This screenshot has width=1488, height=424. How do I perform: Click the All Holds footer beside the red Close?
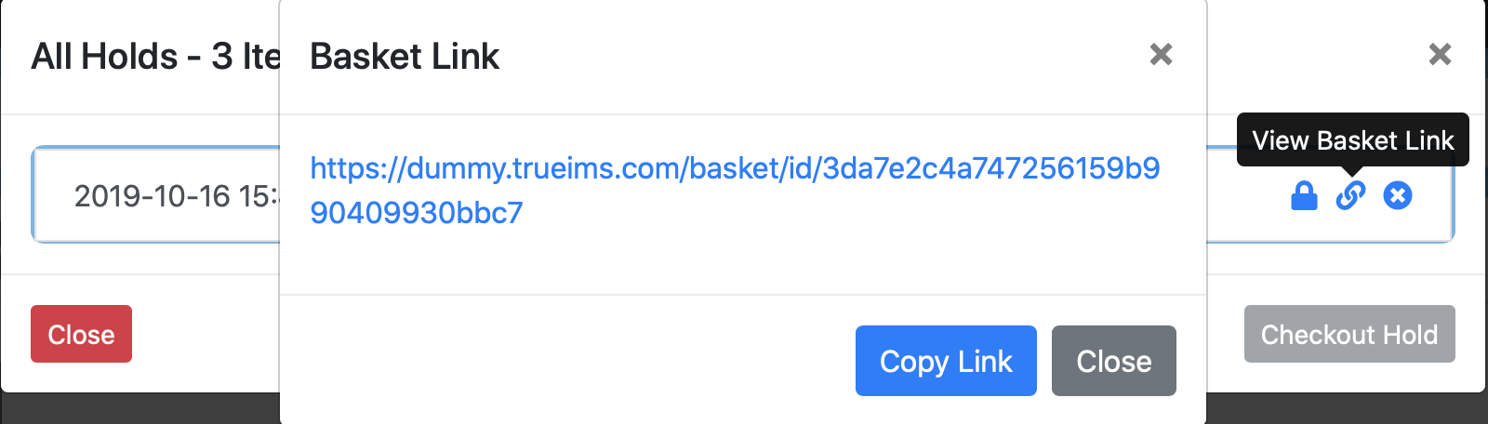205,334
